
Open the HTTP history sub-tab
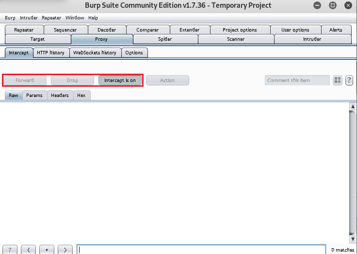click(x=50, y=53)
